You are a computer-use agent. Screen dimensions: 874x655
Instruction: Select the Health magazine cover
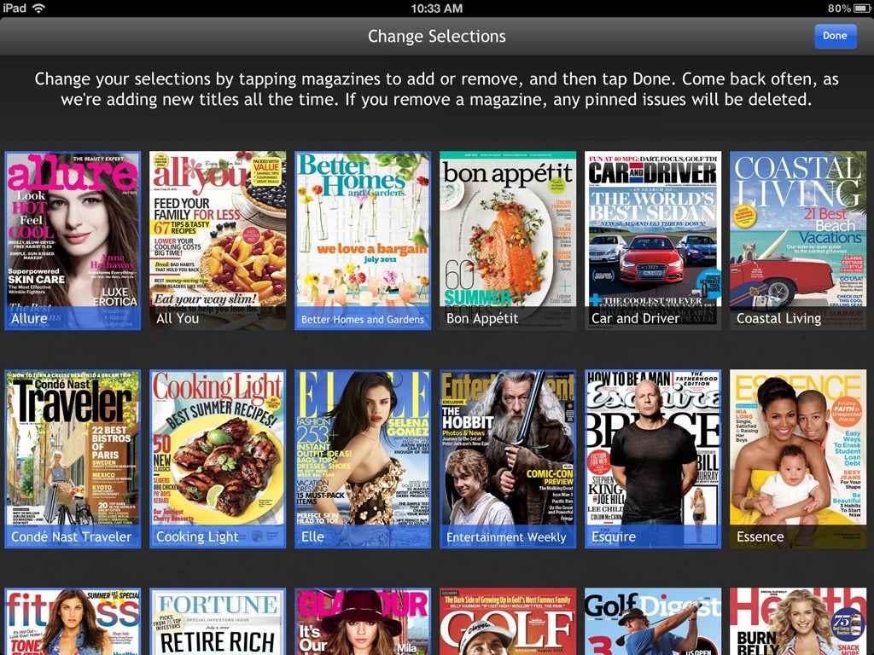tap(798, 622)
